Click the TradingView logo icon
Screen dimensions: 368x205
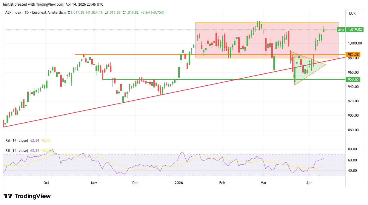pos(8,196)
